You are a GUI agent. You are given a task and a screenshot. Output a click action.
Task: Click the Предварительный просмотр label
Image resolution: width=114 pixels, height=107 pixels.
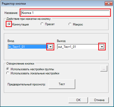(27, 84)
